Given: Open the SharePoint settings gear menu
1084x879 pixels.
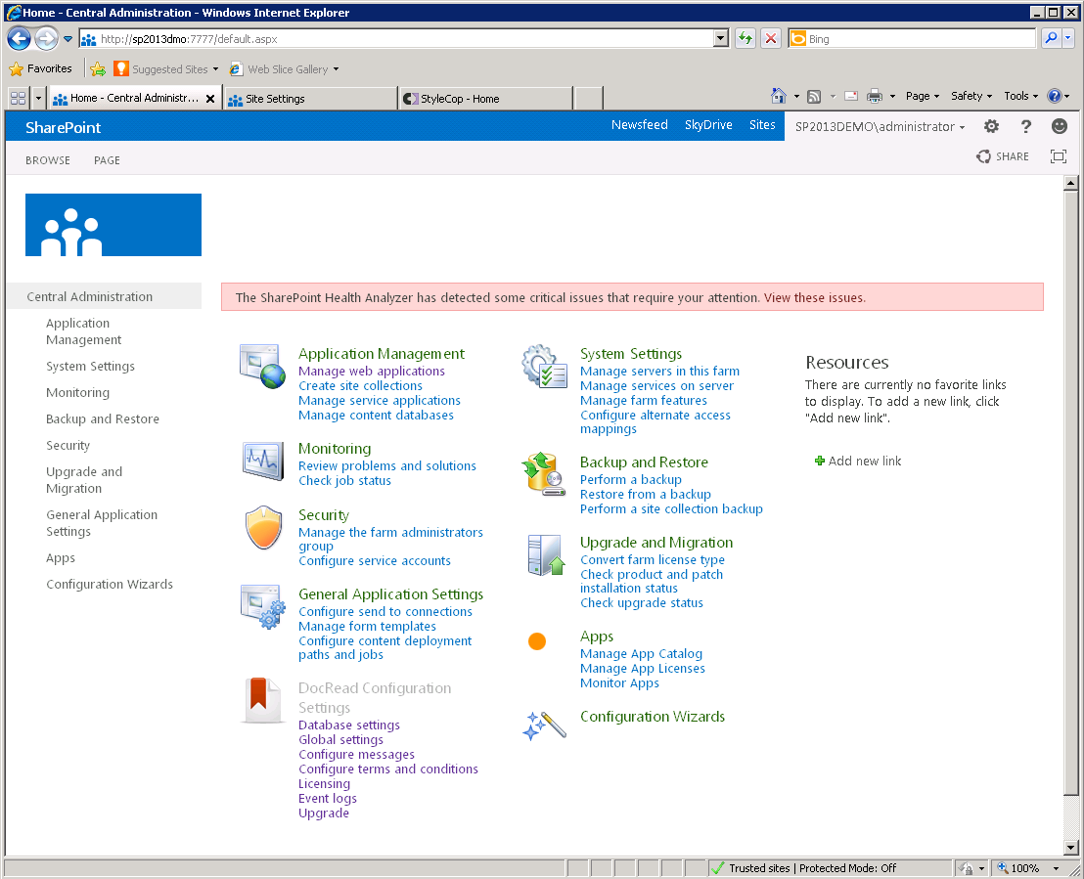Looking at the screenshot, I should tap(991, 126).
